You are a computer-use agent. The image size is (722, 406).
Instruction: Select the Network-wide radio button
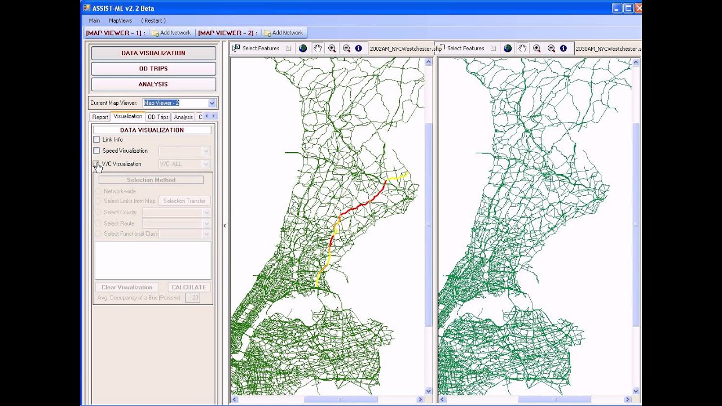point(98,191)
